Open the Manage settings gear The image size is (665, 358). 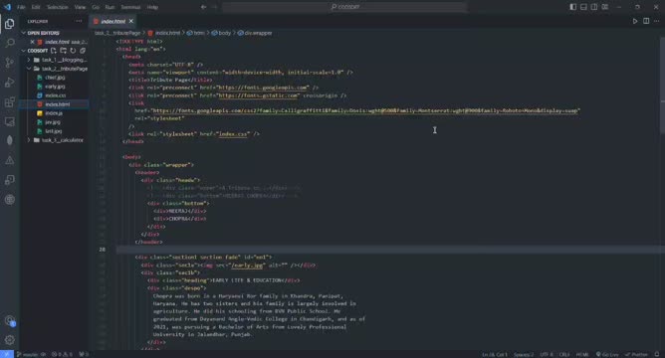click(9, 340)
